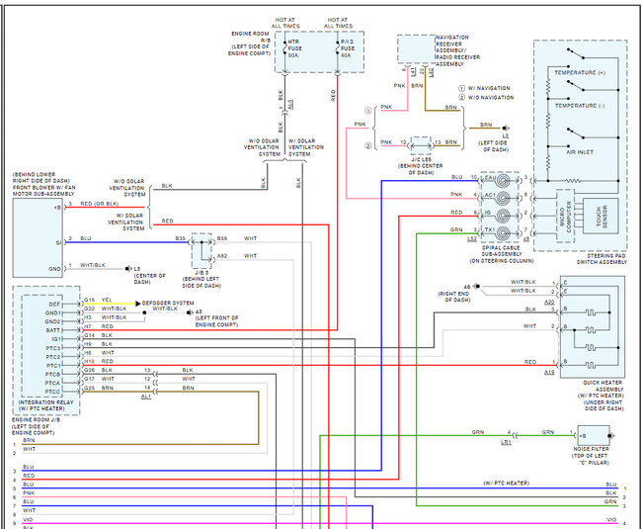Click the TEMPERATURE (-) switch label
642x529 pixels.
580,106
